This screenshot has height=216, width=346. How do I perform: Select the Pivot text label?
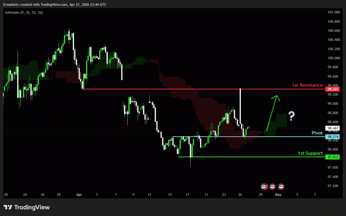point(317,133)
